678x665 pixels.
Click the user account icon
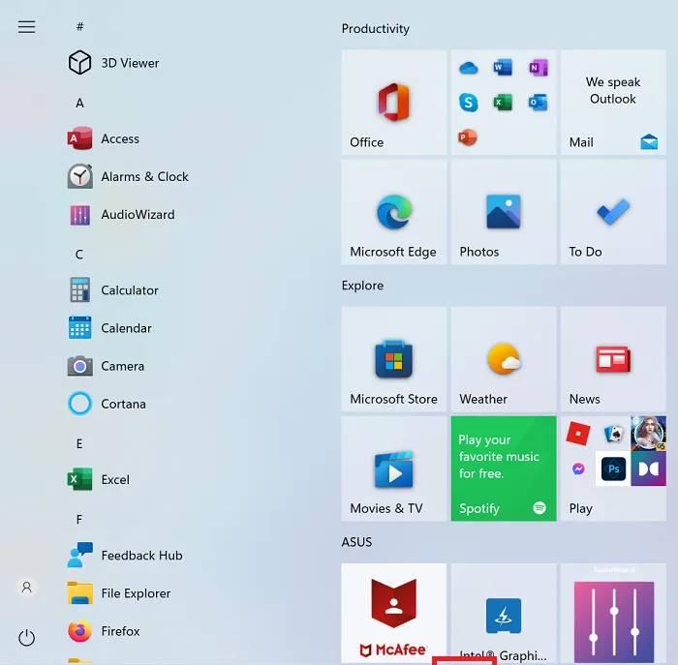(26, 588)
